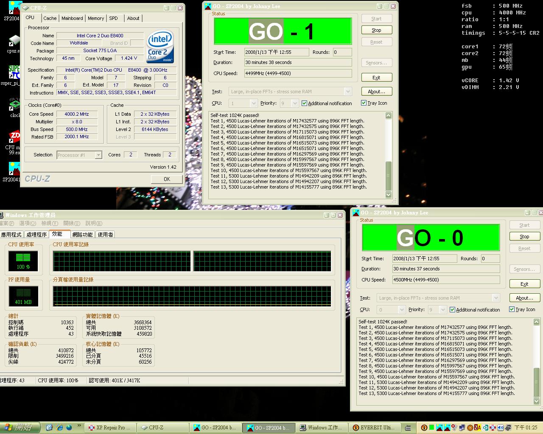Click the CPU-Z title bar icon
The image size is (543, 434).
click(x=25, y=8)
